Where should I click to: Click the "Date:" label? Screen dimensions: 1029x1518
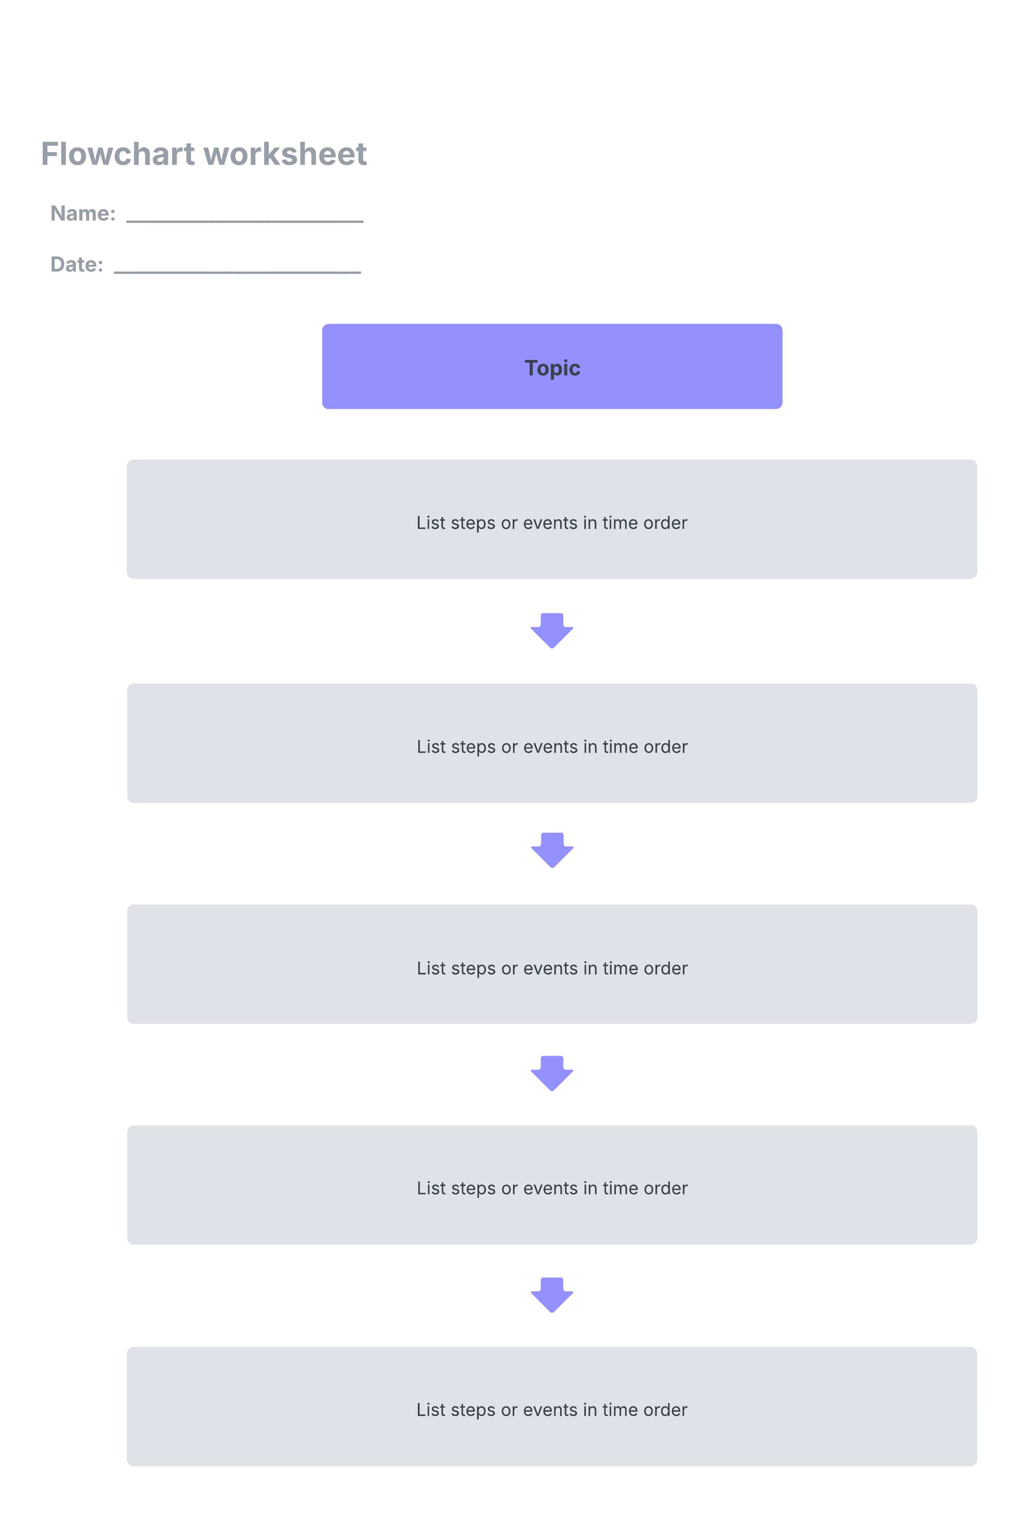click(76, 264)
